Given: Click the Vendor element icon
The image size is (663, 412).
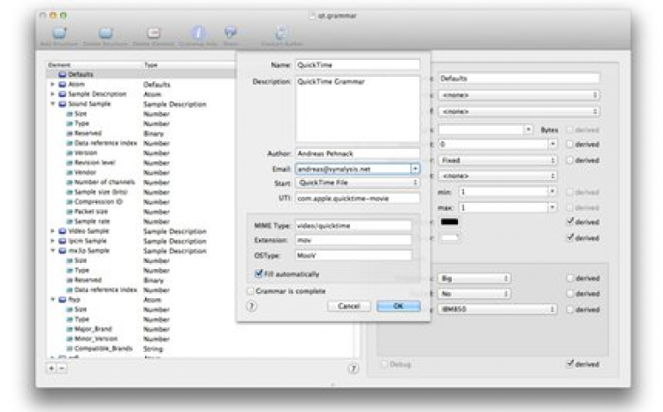Looking at the screenshot, I should tap(69, 172).
